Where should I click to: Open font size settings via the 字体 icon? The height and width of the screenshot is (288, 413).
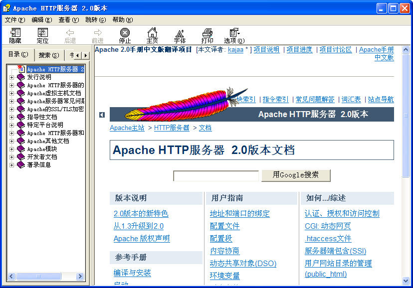click(x=180, y=35)
